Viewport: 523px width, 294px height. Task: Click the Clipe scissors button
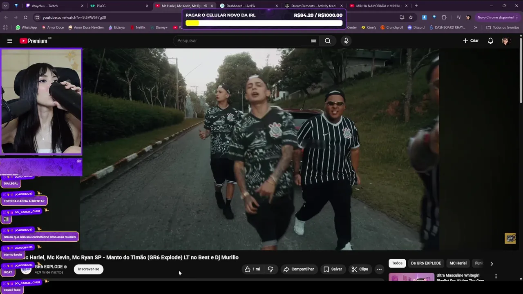coord(360,269)
